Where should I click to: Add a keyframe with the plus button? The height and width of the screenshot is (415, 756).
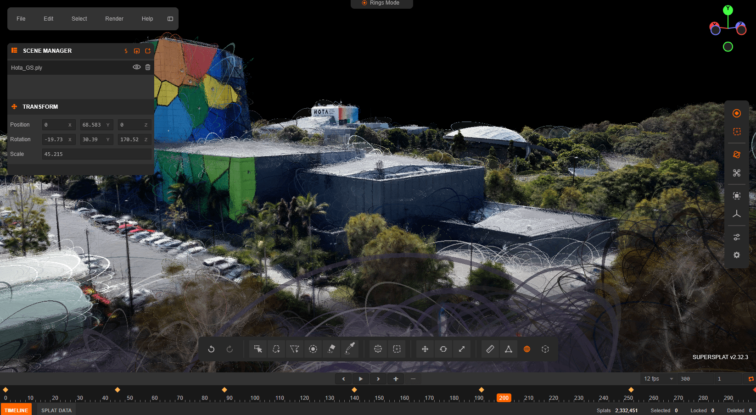pyautogui.click(x=396, y=379)
